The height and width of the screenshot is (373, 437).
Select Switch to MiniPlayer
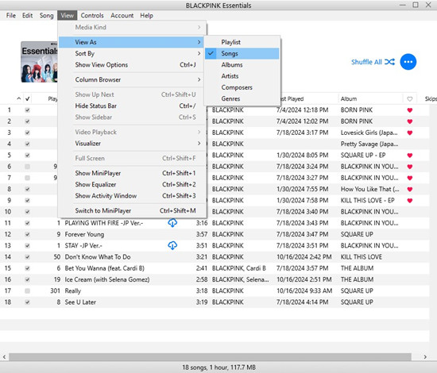(132, 211)
